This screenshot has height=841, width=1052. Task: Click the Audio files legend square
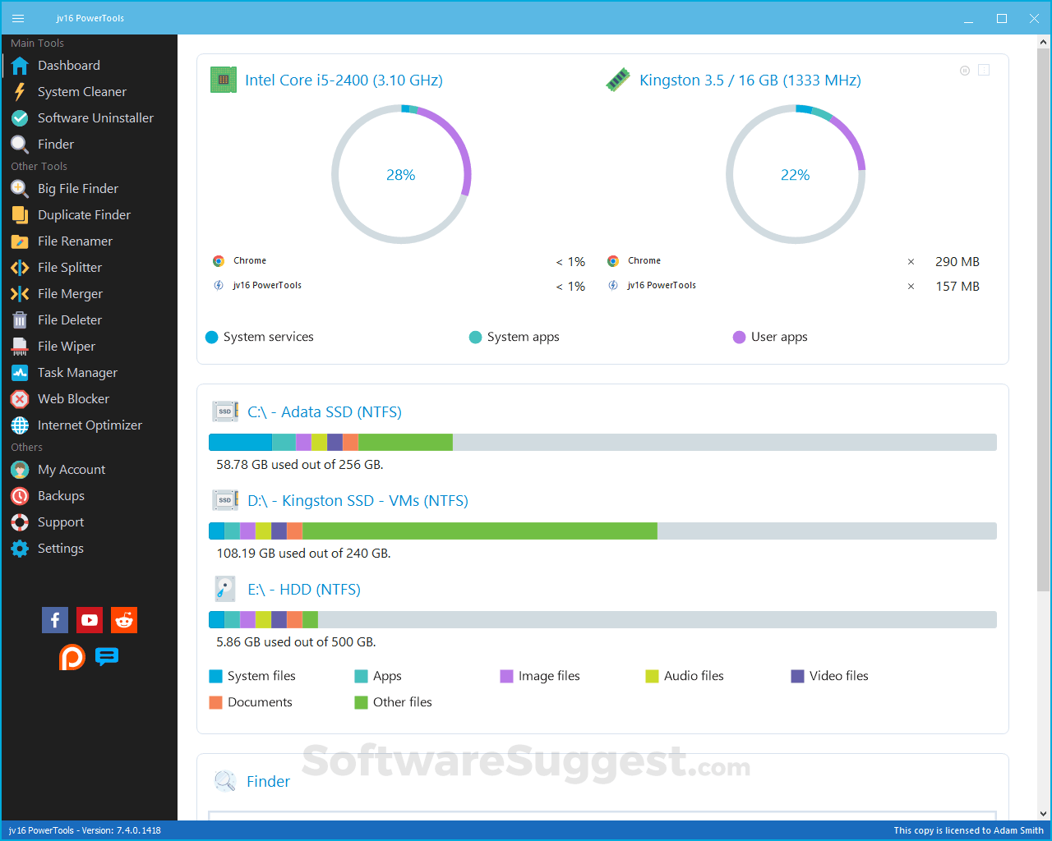652,676
